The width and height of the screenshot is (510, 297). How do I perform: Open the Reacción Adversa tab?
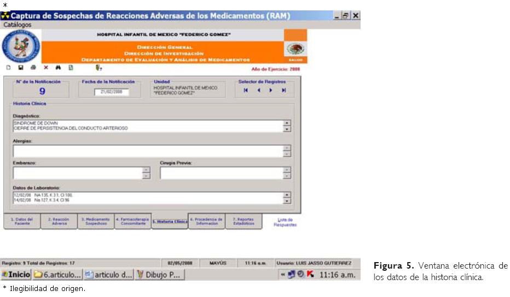click(59, 221)
